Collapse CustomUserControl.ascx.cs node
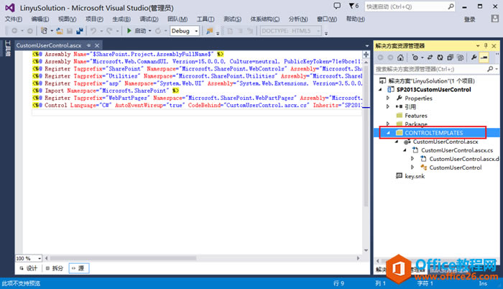This screenshot has width=503, height=289. (405, 150)
